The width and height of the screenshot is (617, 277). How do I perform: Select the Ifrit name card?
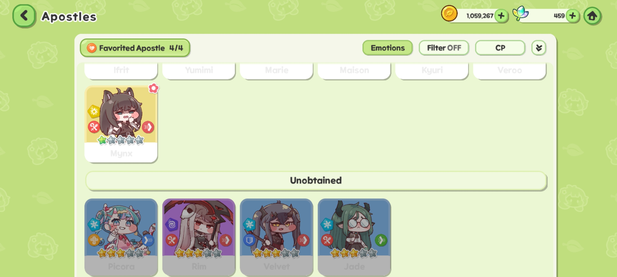click(x=121, y=71)
